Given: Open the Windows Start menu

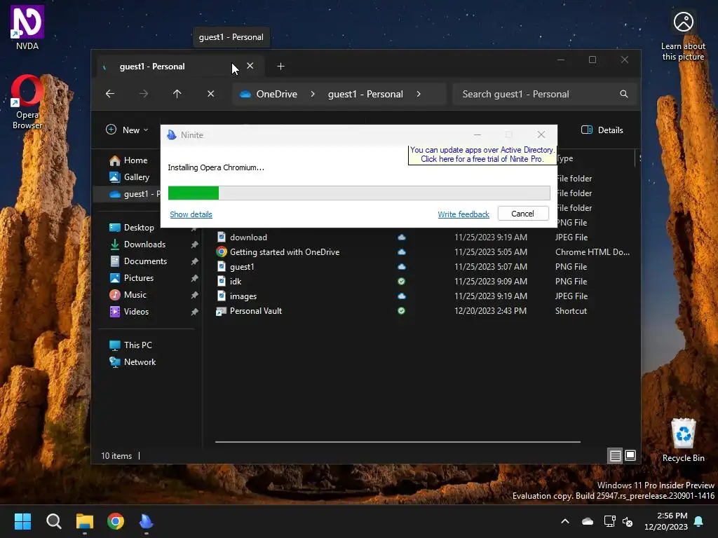Looking at the screenshot, I should coord(22,521).
